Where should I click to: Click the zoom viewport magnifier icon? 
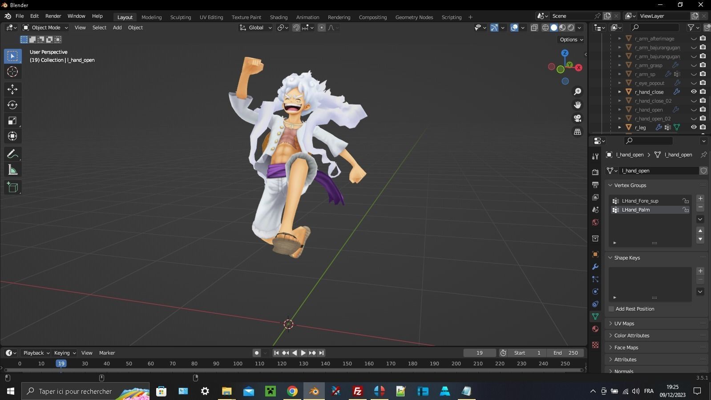(578, 92)
